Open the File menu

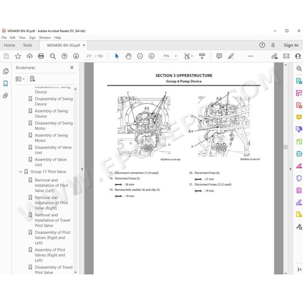coord(4,38)
